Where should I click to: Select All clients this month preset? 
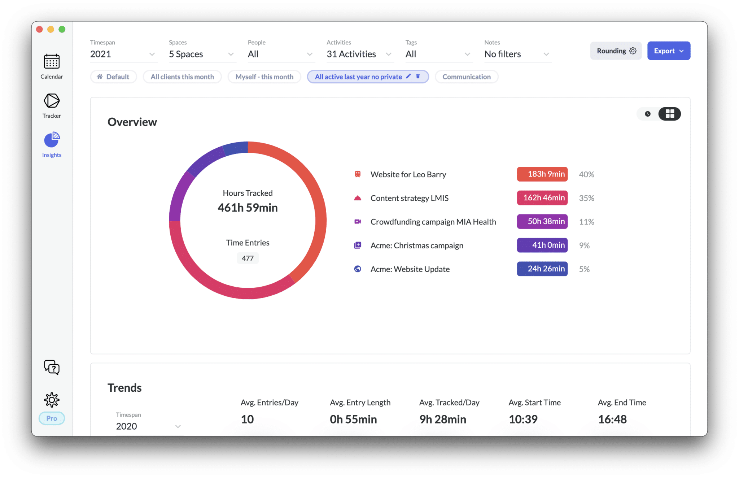point(182,77)
